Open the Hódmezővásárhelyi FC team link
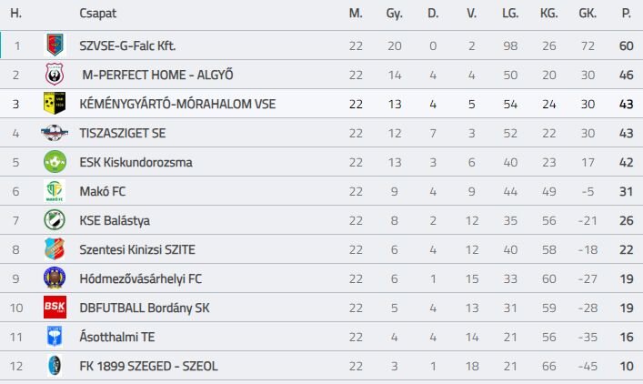This screenshot has width=643, height=384. [141, 278]
